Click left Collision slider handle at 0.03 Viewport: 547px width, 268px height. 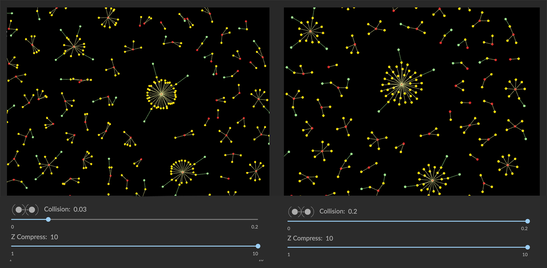48,219
